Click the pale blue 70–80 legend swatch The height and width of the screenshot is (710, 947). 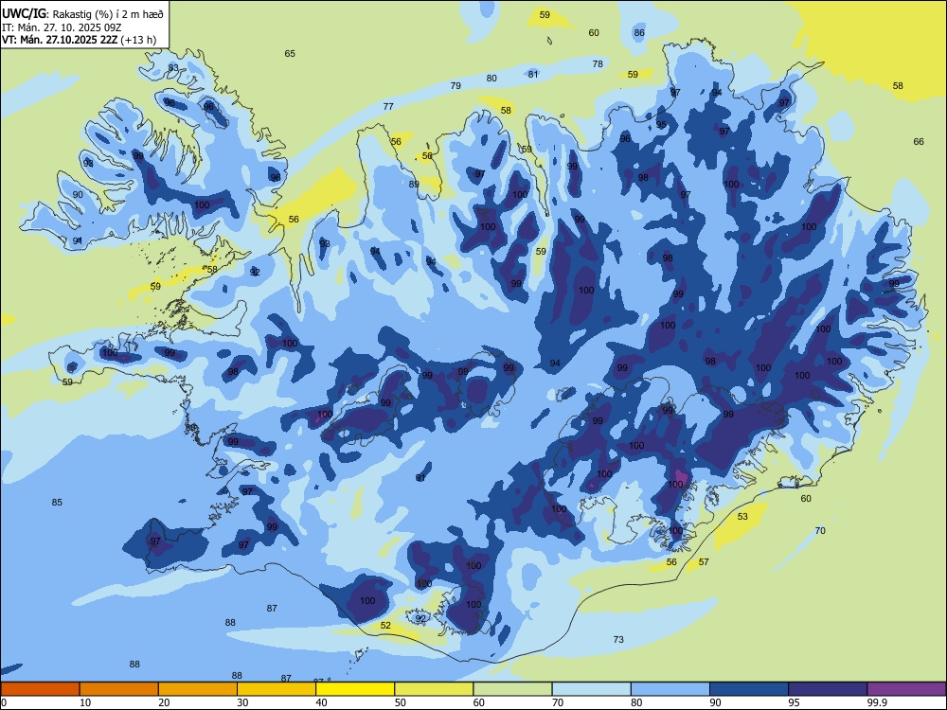coord(591,689)
